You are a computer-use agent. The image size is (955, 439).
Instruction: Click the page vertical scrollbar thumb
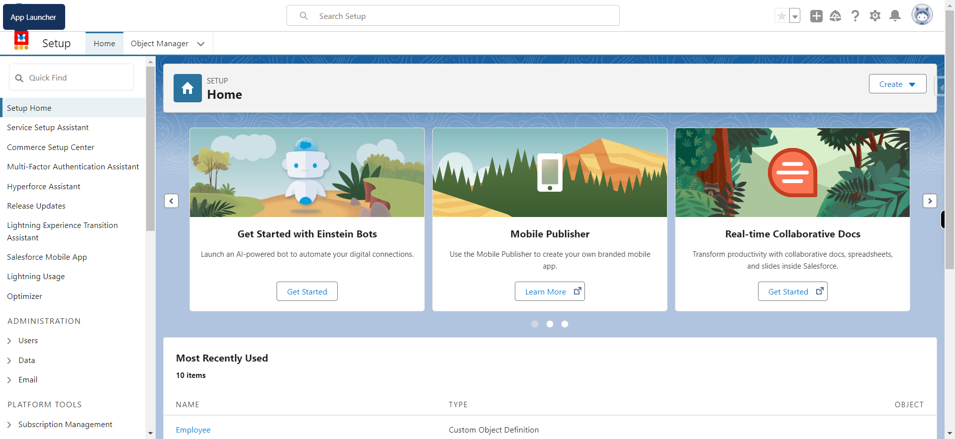click(x=950, y=140)
